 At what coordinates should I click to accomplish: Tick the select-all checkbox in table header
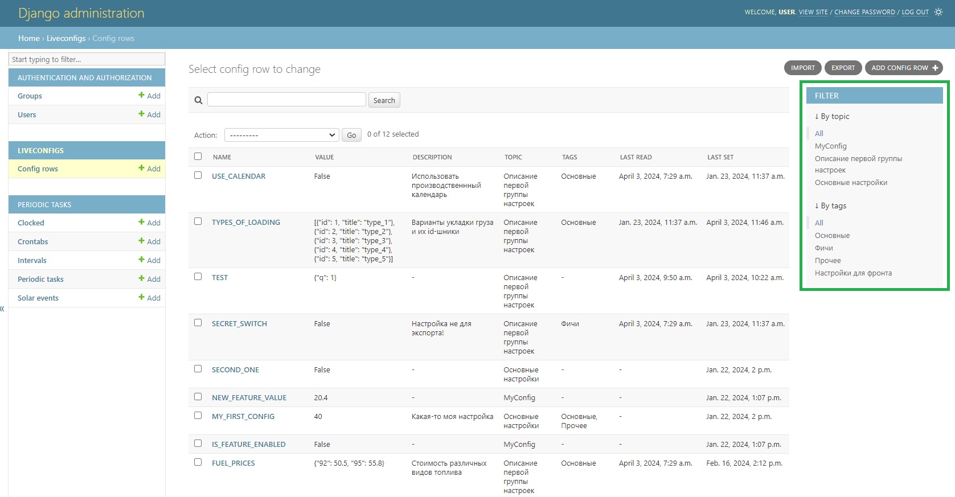coord(198,156)
